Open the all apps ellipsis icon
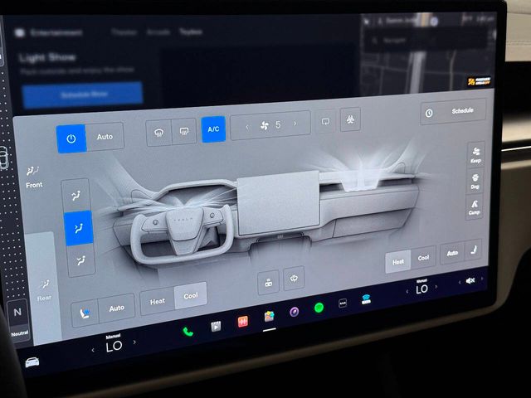The width and height of the screenshot is (531, 398). pos(343,303)
